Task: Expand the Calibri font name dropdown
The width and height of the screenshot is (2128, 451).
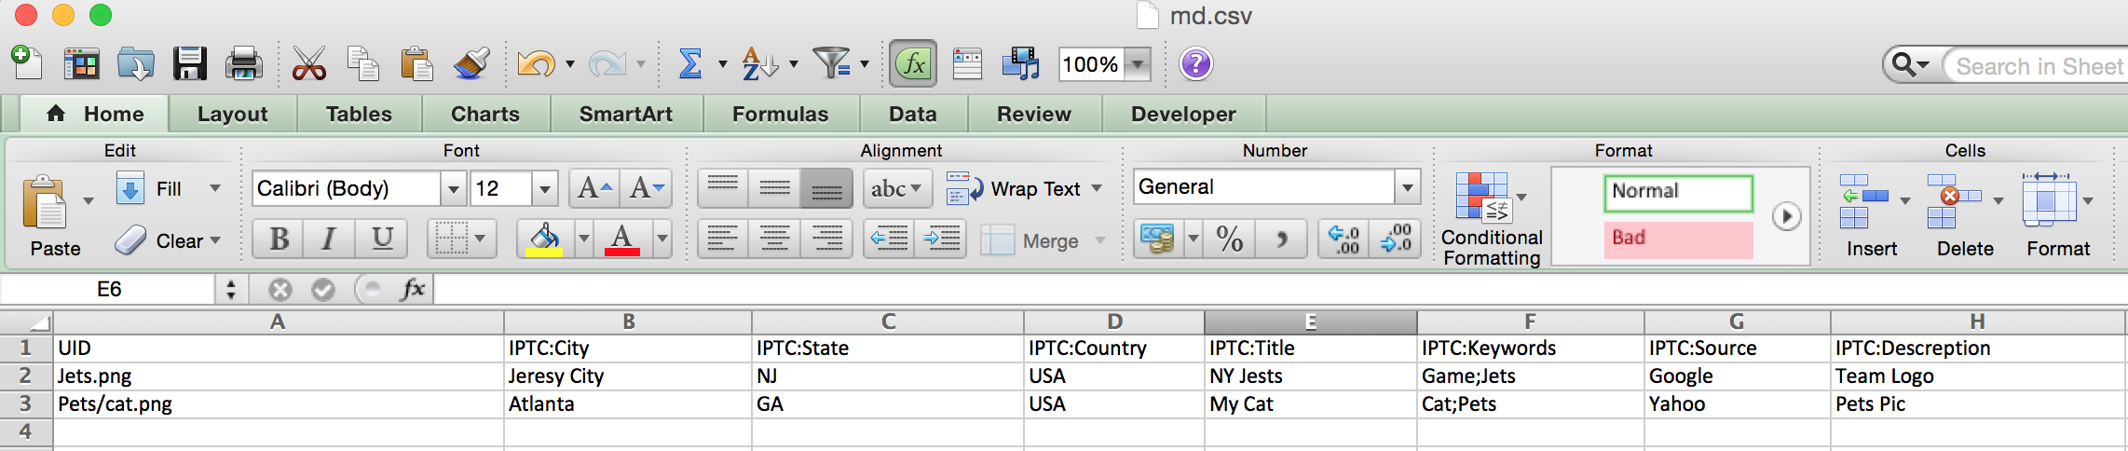Action: point(453,189)
